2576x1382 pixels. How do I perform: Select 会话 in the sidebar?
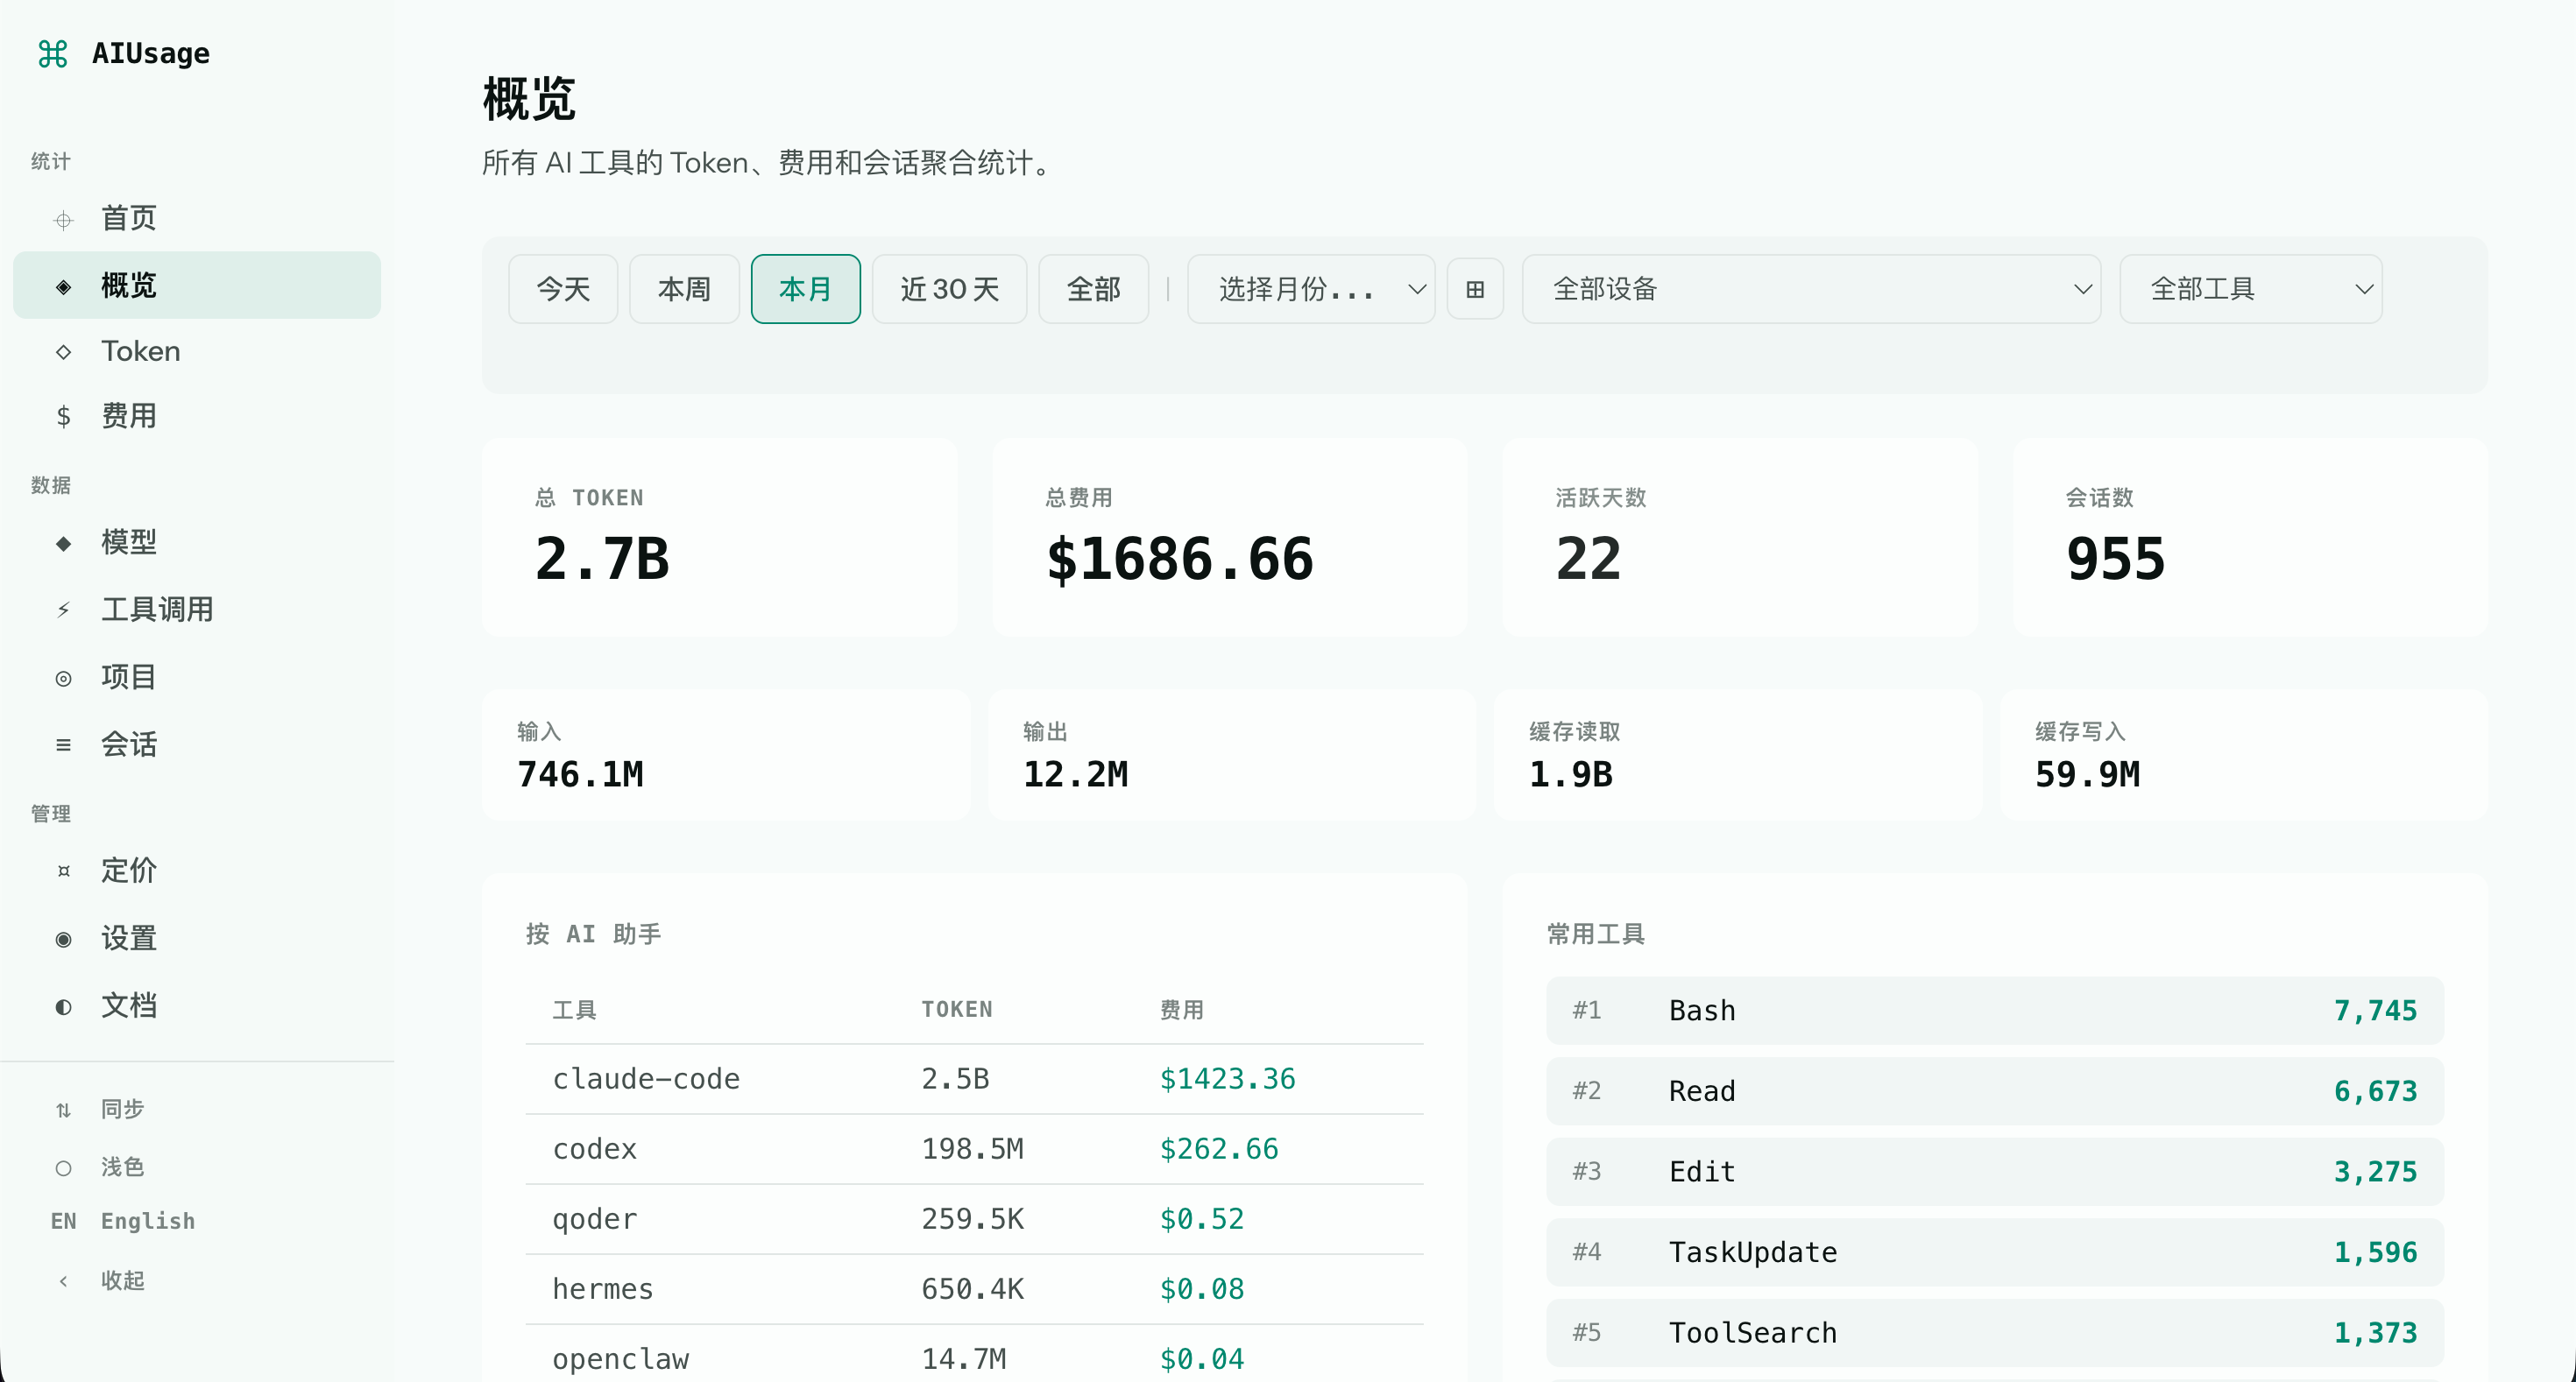[x=197, y=744]
